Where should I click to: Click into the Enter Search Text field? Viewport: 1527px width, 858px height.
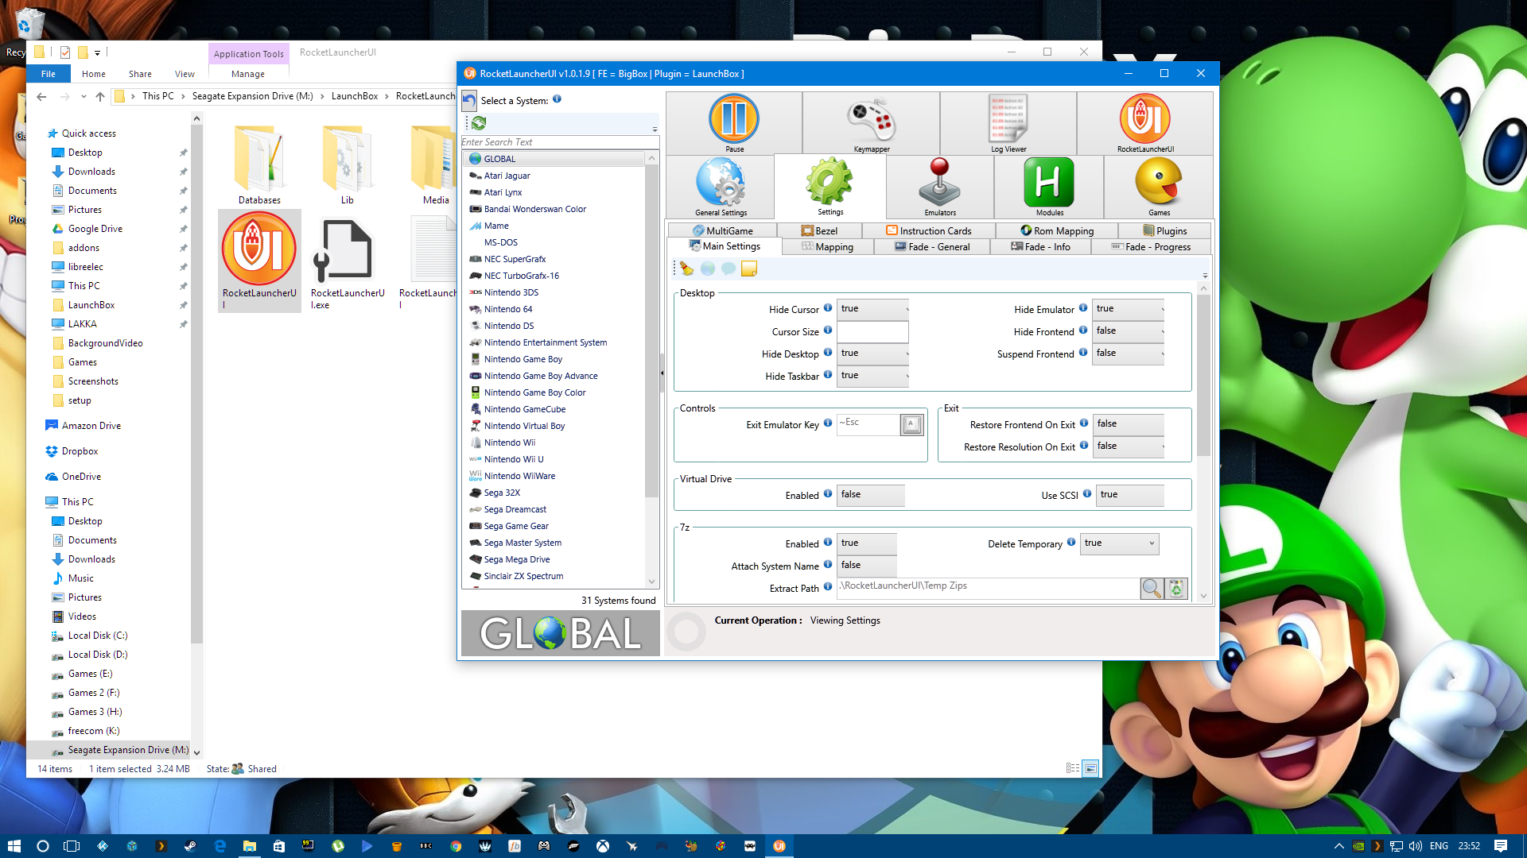click(x=560, y=142)
